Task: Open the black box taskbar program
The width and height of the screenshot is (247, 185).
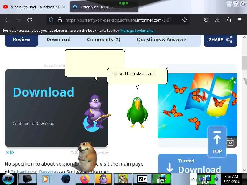Action: (27, 179)
